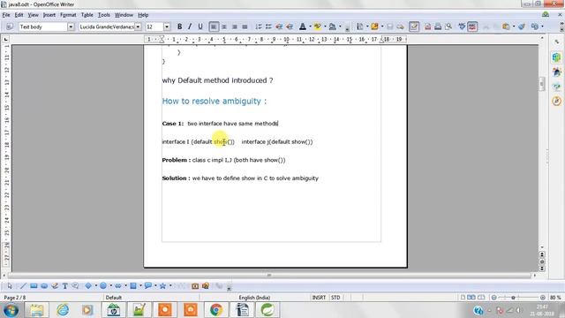Image resolution: width=565 pixels, height=318 pixels.
Task: Open the font size dropdown
Action: point(167,26)
